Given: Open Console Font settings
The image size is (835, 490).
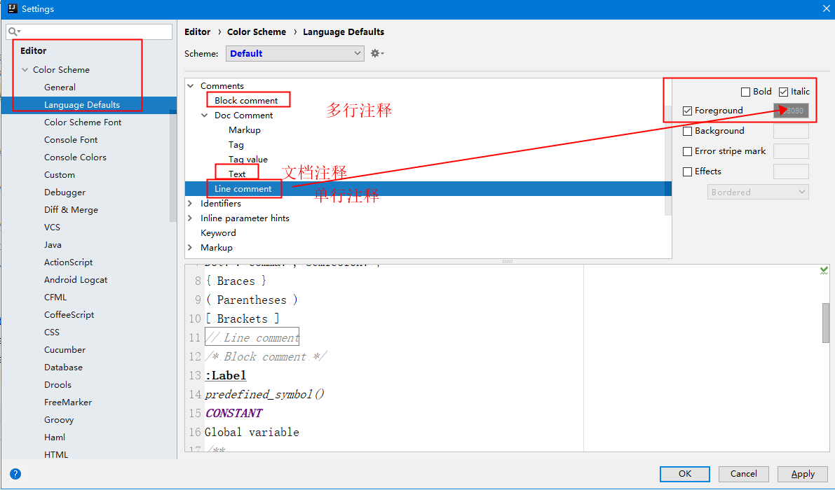Looking at the screenshot, I should pos(71,140).
